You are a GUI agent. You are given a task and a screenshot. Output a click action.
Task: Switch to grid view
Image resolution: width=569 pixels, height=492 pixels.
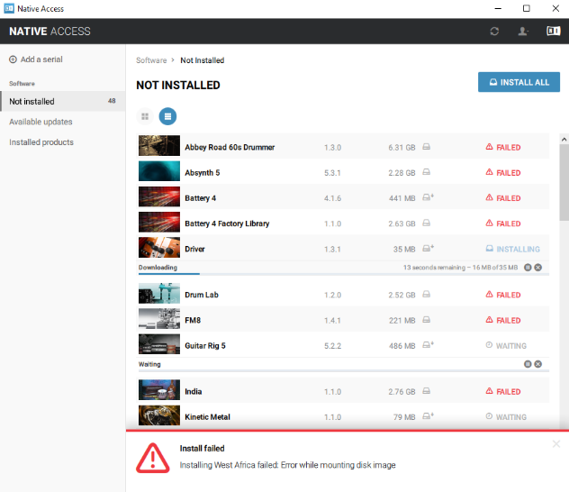[x=145, y=116]
